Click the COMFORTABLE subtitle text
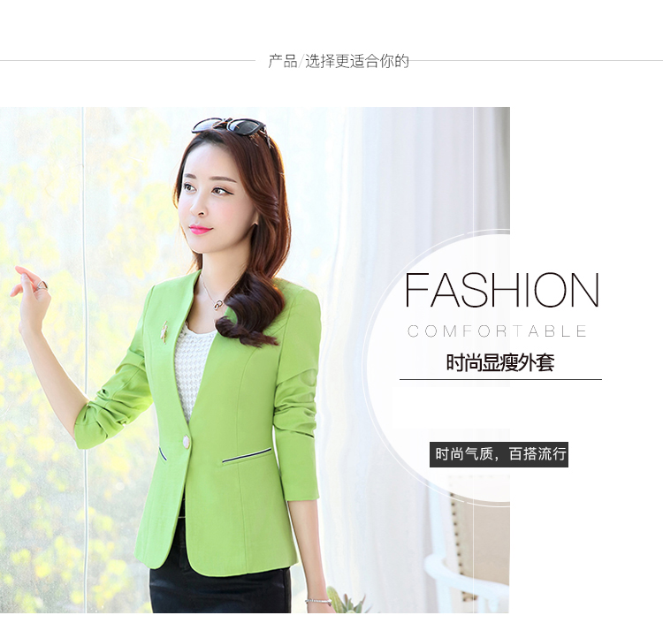Viewport: 663px width, 623px height. (497, 331)
